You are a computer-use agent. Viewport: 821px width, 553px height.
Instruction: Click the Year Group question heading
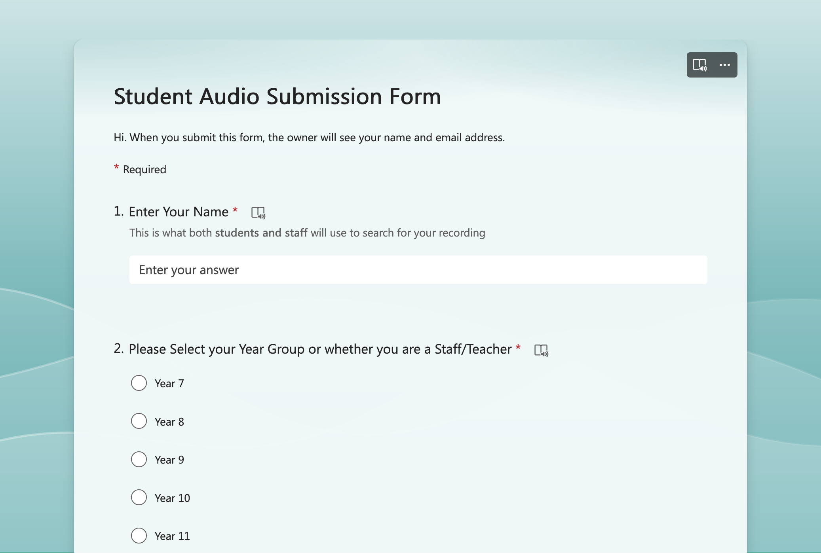coord(320,349)
